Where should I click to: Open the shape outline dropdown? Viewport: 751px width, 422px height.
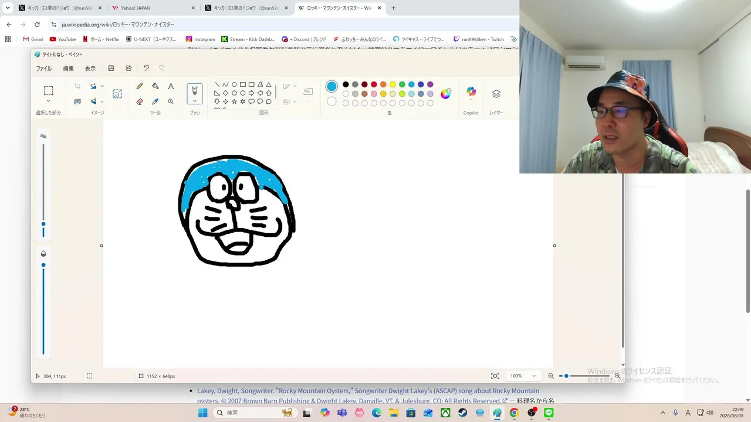tap(295, 86)
